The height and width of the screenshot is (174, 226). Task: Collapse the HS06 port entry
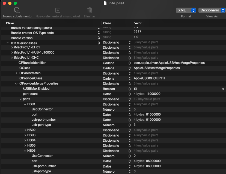coord(25,151)
